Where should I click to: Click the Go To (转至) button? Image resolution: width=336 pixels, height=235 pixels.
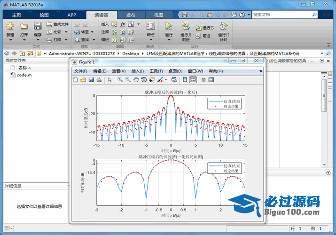pyautogui.click(x=82, y=32)
